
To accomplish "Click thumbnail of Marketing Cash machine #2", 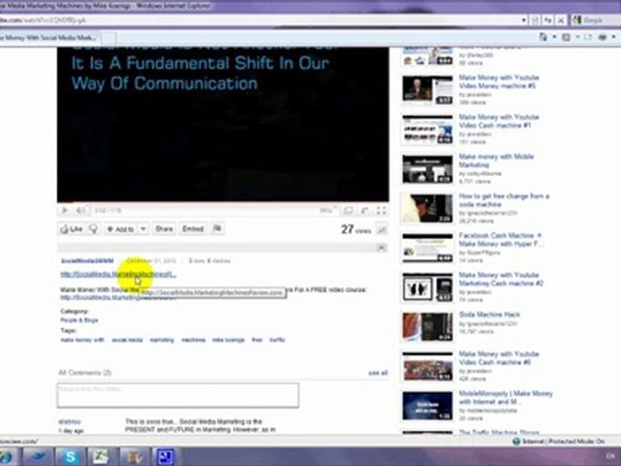I will [x=428, y=287].
